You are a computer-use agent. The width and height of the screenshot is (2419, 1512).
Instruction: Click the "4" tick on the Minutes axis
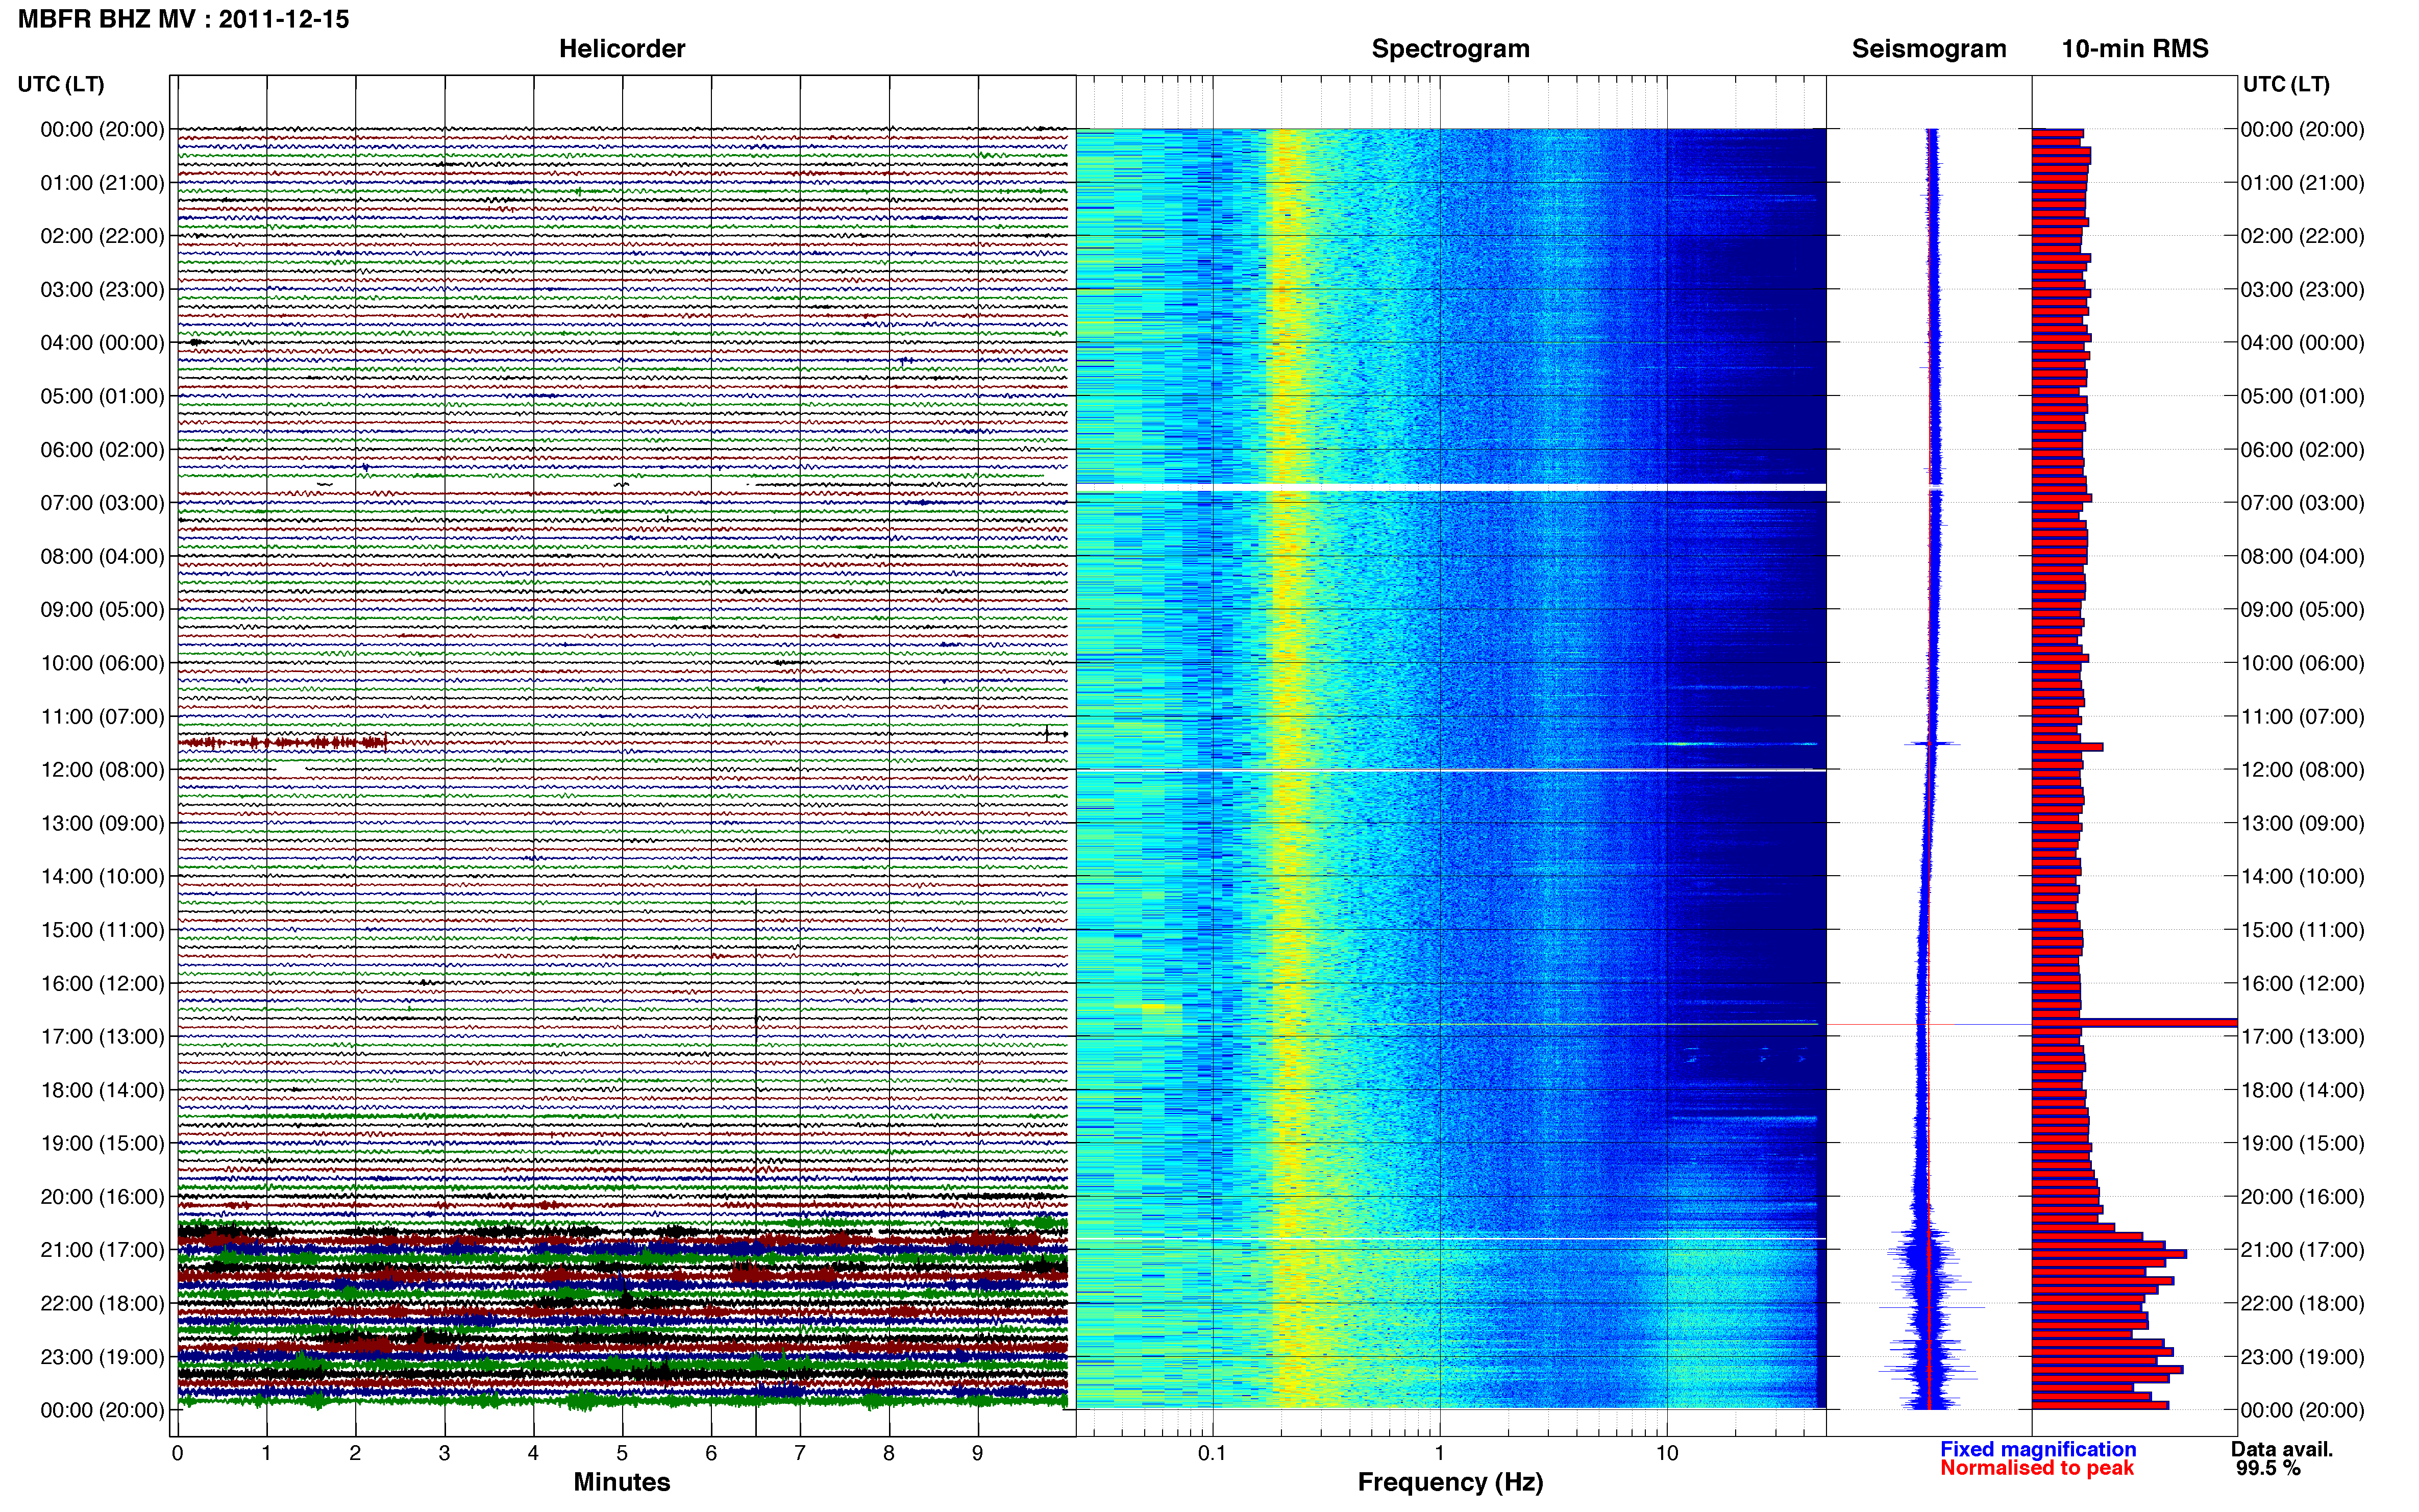click(533, 1453)
